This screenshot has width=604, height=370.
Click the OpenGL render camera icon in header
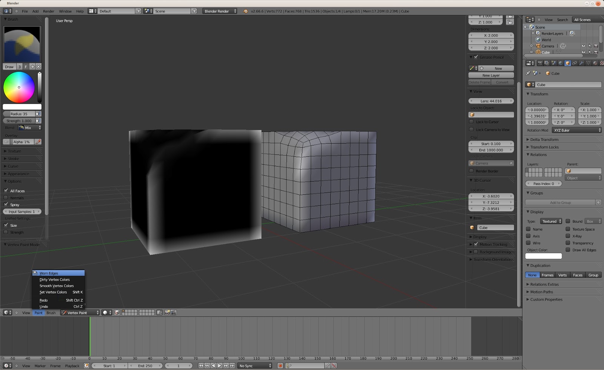[x=167, y=312]
